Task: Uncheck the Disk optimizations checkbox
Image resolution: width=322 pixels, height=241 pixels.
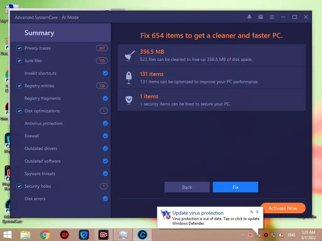Action: pos(19,111)
